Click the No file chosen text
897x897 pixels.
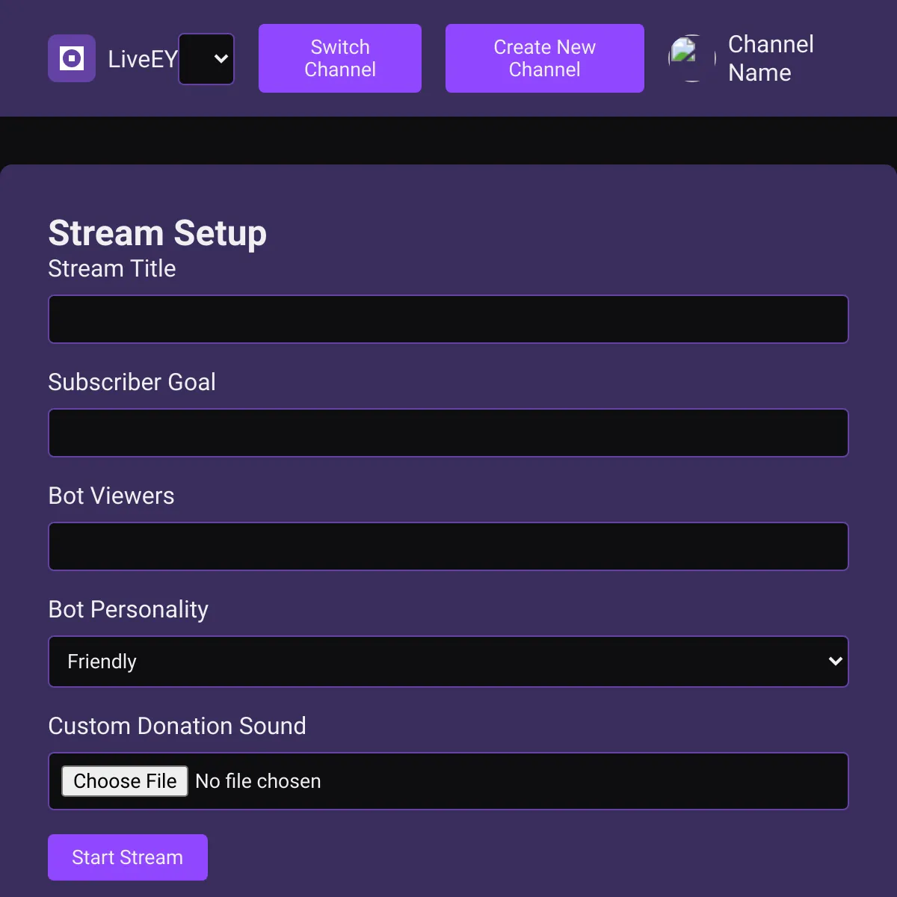(258, 781)
